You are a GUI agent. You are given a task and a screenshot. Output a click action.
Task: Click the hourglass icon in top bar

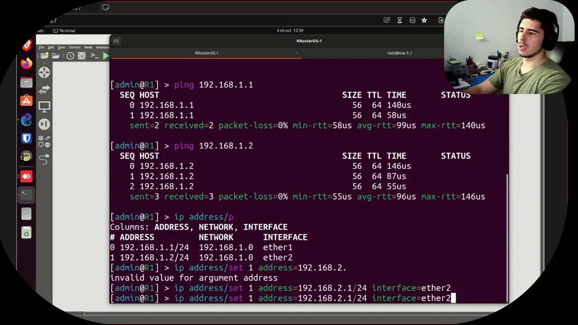tap(399, 20)
